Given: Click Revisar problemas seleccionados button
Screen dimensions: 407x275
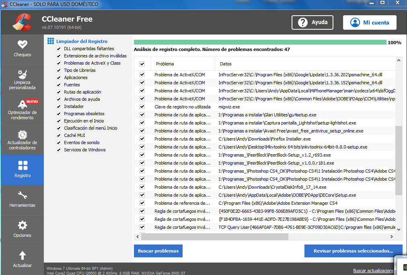Looking at the screenshot, I should pyautogui.click(x=353, y=251).
